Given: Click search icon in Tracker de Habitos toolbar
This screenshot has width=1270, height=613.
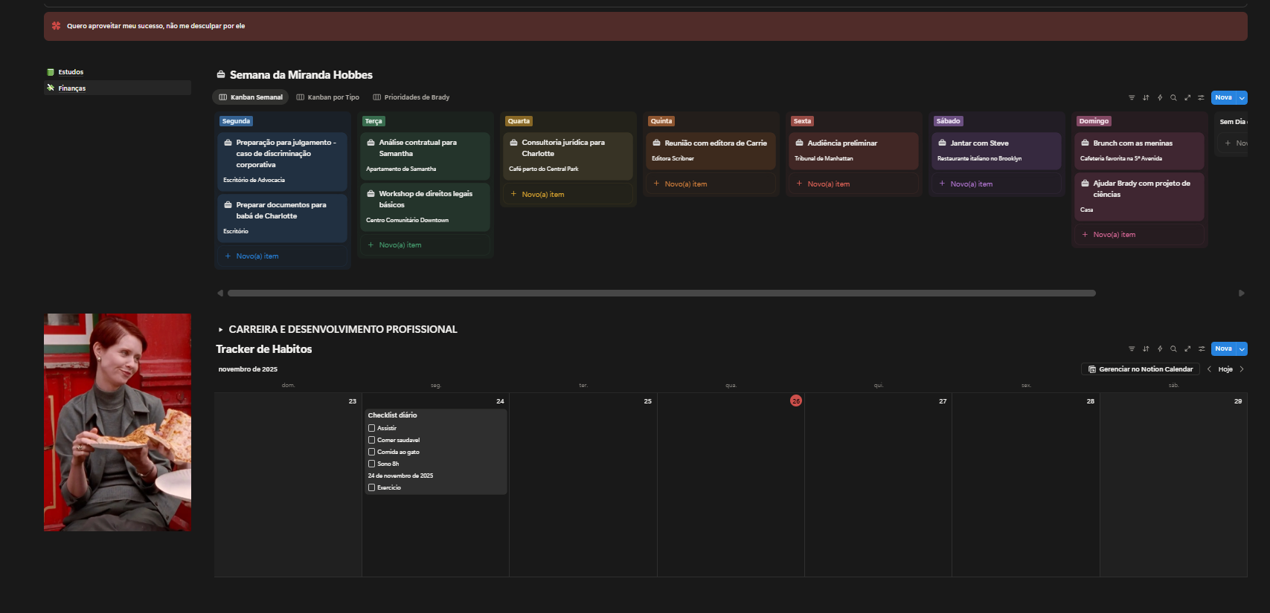Looking at the screenshot, I should click(1173, 348).
